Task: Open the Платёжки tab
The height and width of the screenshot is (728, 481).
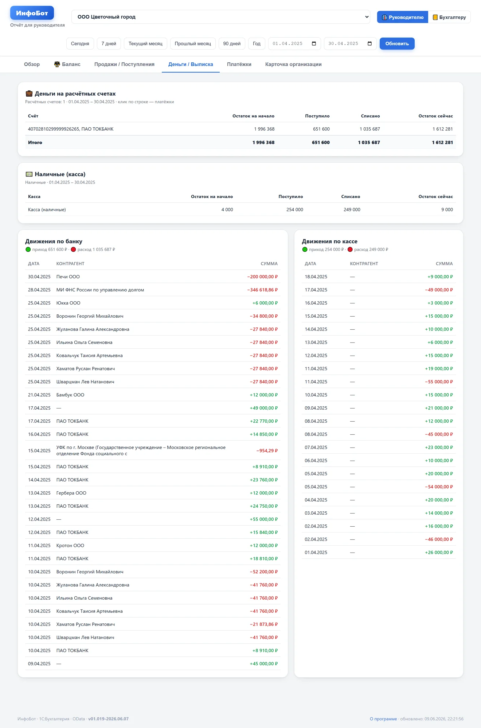Action: coord(239,64)
